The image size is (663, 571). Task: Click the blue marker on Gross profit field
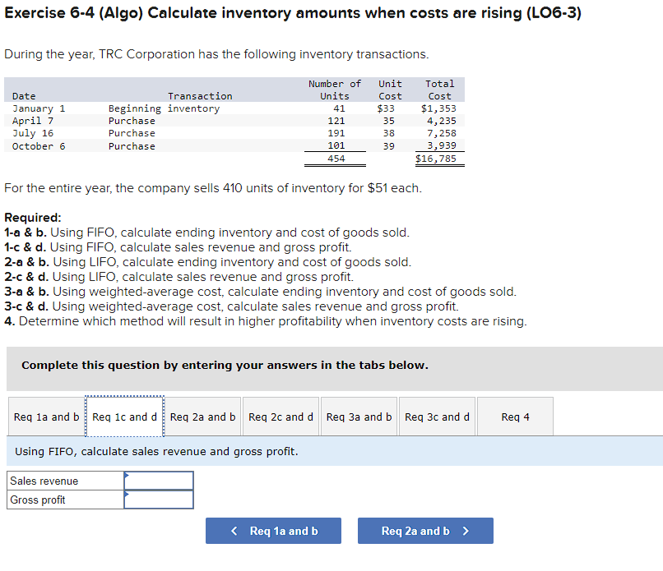pyautogui.click(x=127, y=491)
